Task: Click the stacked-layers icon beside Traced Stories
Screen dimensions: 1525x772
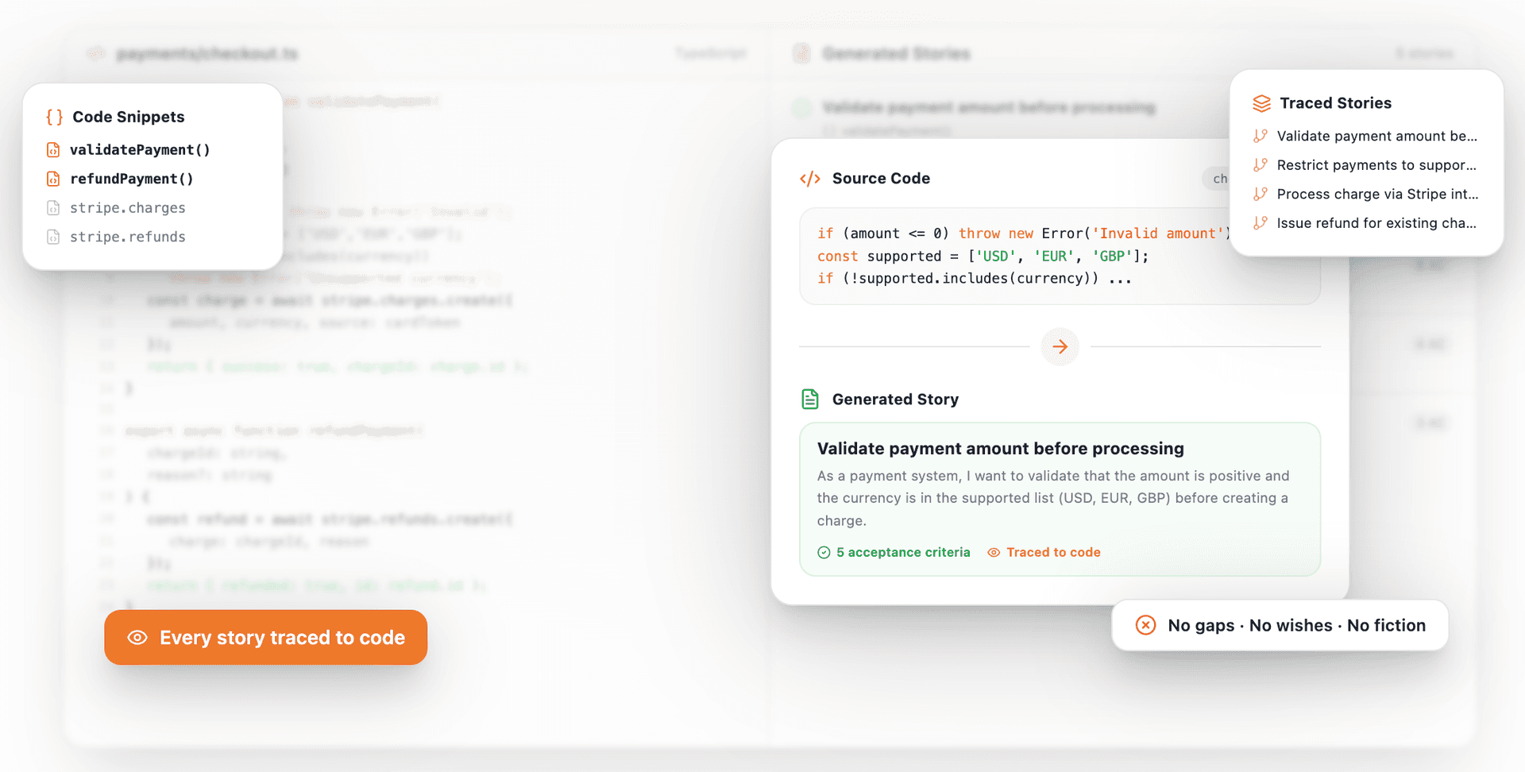Action: 1261,102
